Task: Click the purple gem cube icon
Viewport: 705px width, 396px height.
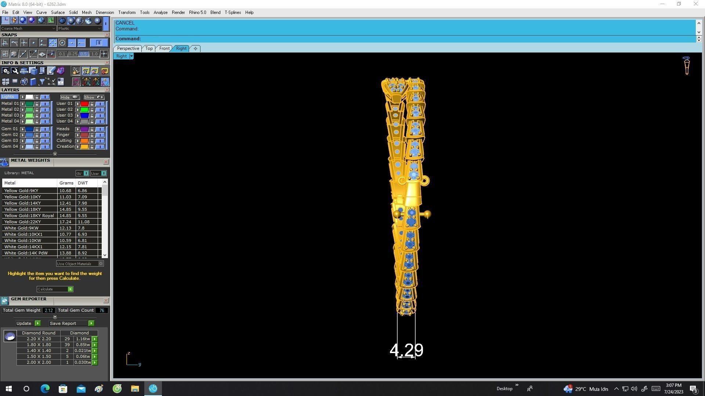Action: (x=61, y=71)
